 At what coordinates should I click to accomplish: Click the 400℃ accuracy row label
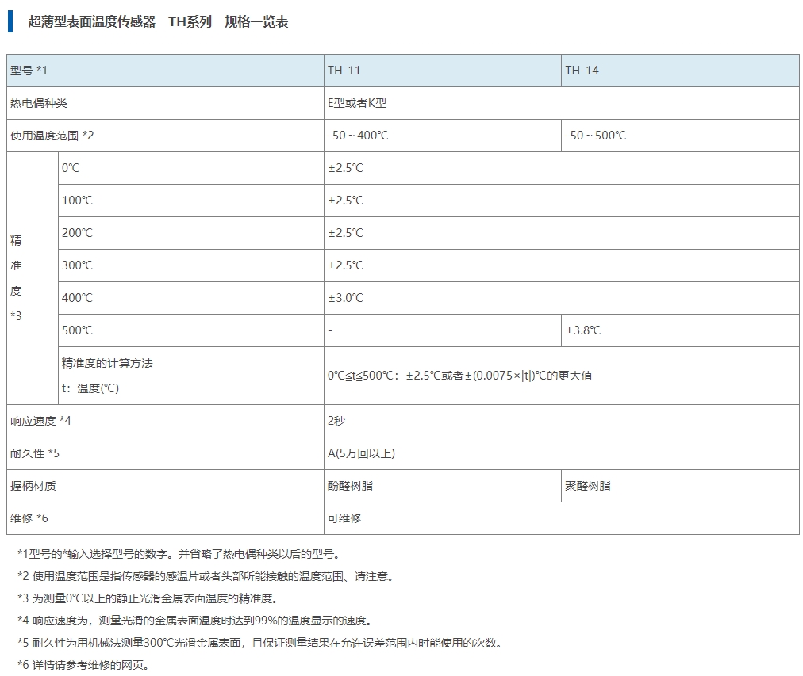(77, 298)
